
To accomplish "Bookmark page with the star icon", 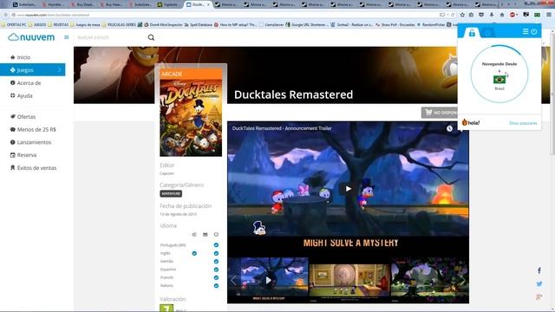I will 462,15.
